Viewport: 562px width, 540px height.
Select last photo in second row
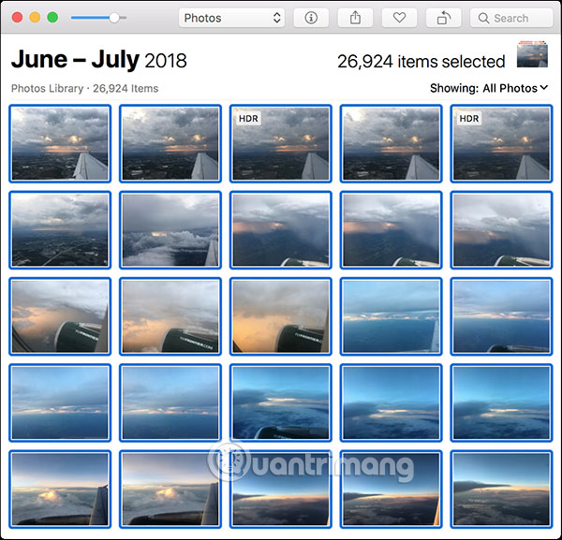coord(501,230)
